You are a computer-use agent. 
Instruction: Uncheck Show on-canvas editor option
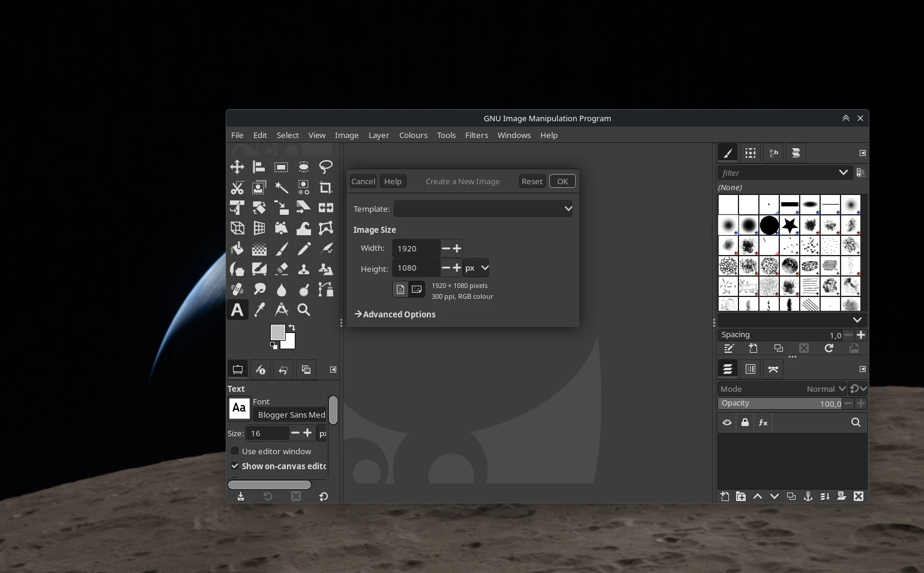pos(235,466)
